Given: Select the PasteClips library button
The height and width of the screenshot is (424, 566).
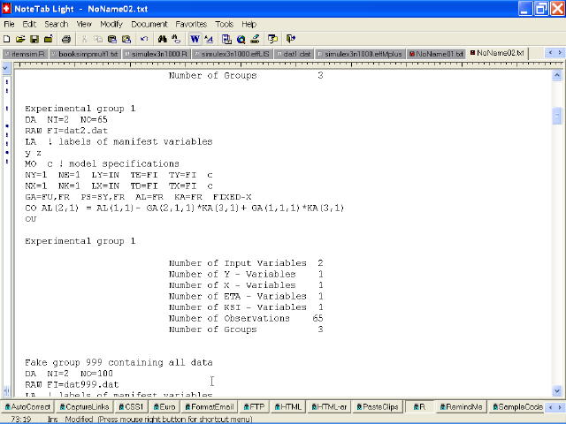Looking at the screenshot, I should click(379, 407).
